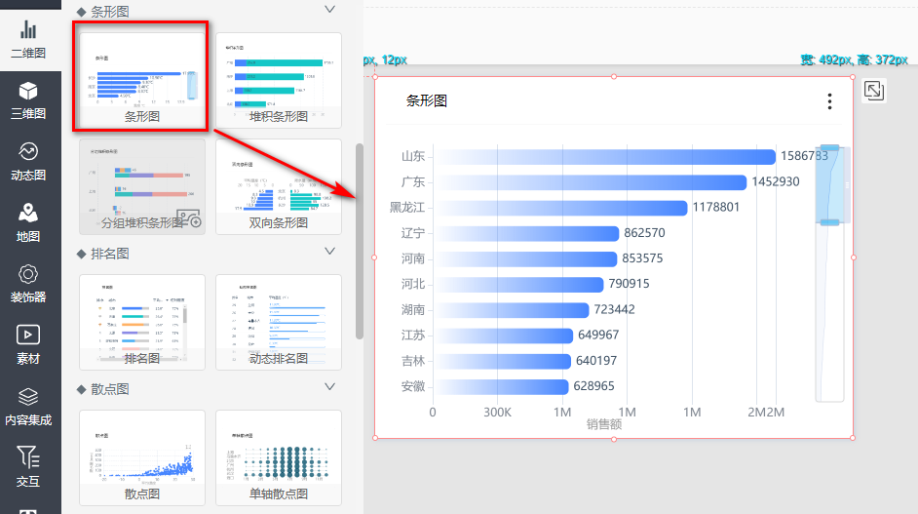Select the 堆积条形图 chart thumbnail

[278, 78]
